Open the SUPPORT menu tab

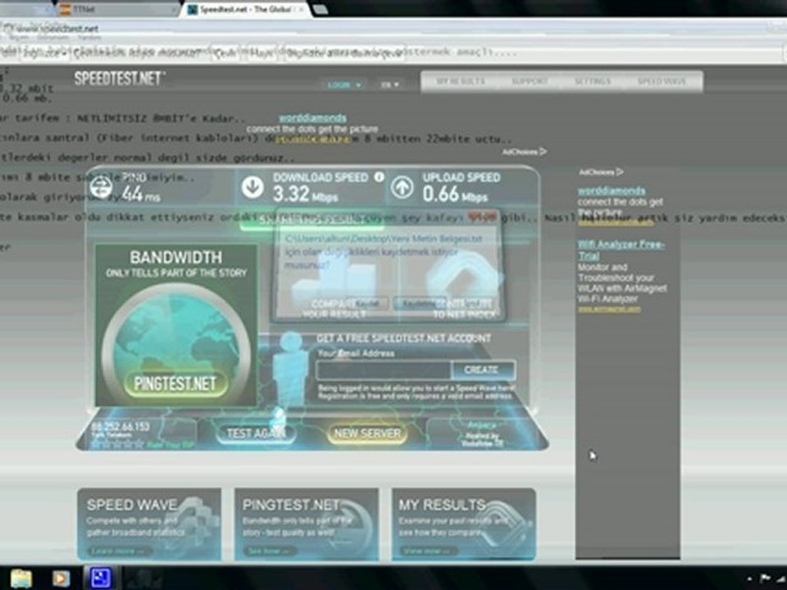(530, 81)
